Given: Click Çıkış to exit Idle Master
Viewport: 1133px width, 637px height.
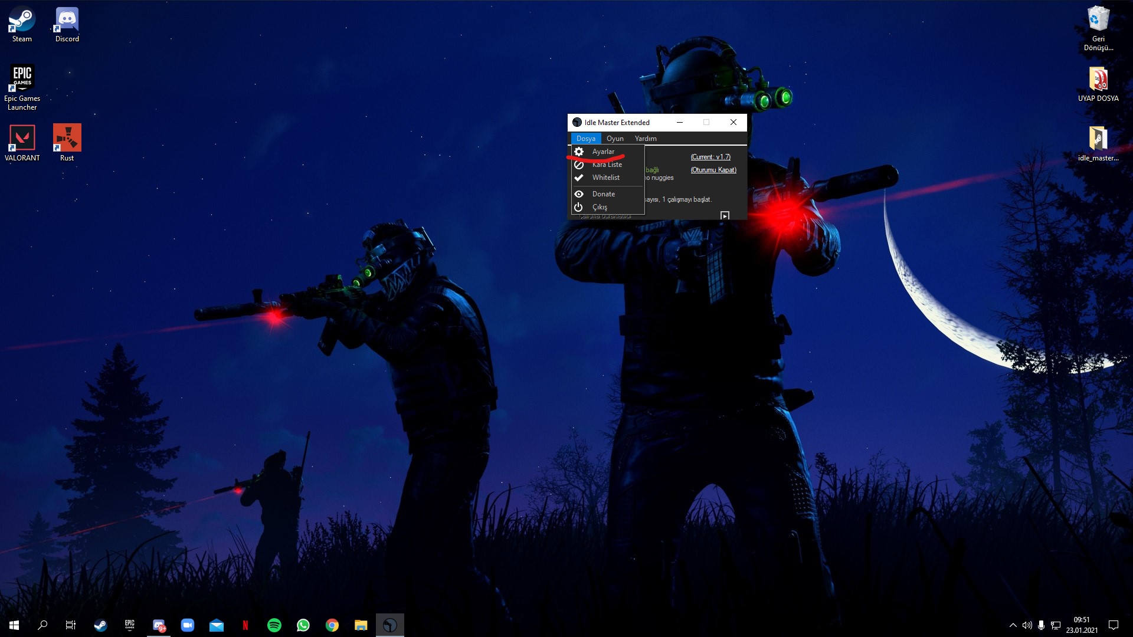Looking at the screenshot, I should coord(600,207).
